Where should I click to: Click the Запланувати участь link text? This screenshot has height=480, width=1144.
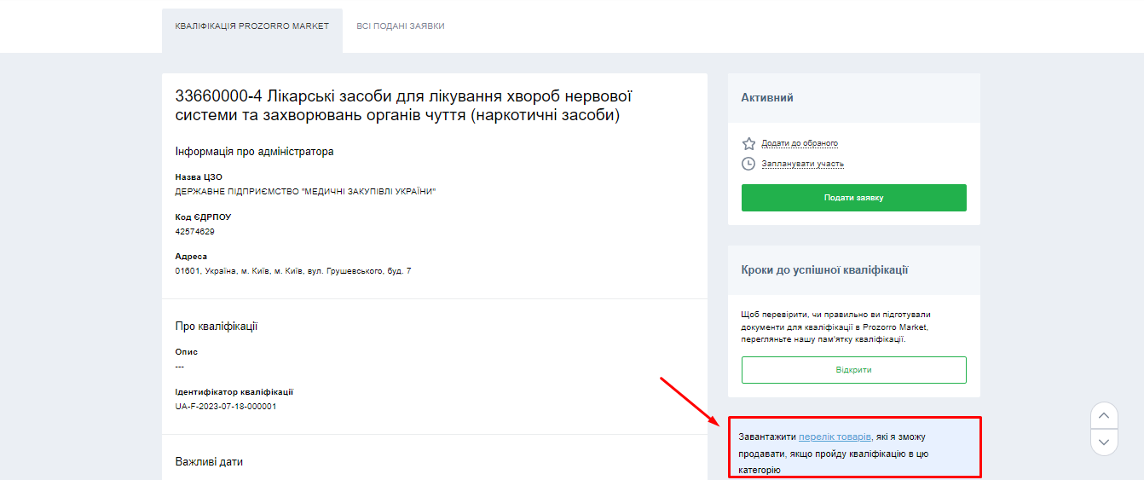802,164
